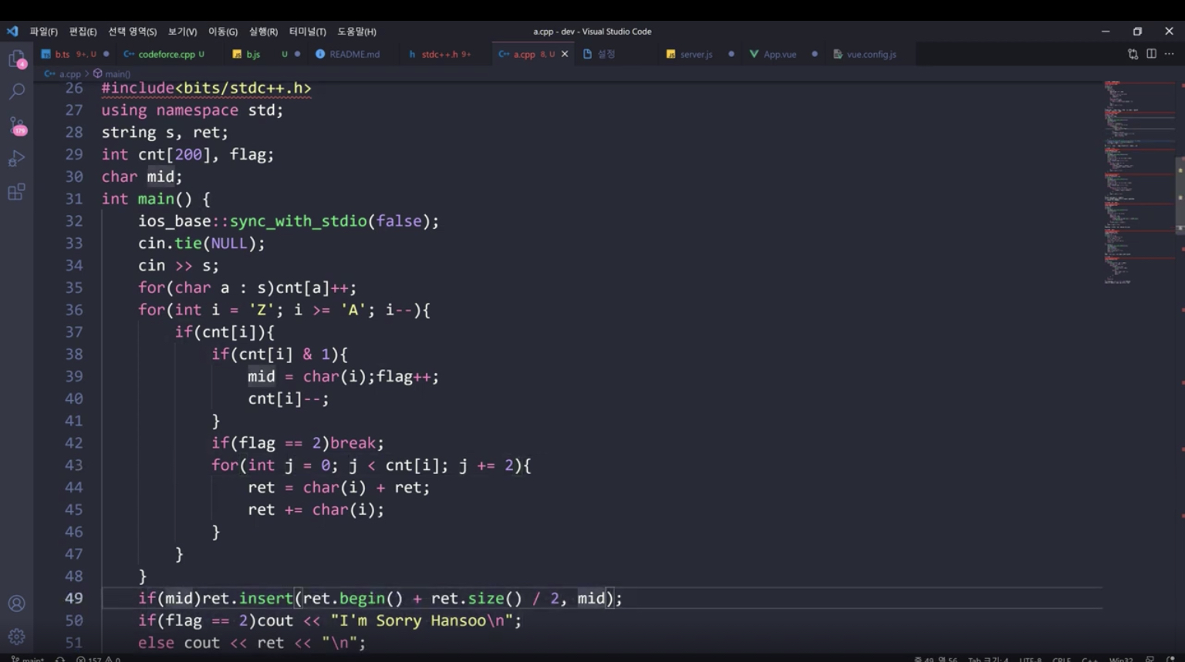The image size is (1185, 662).
Task: Switch to the README.md tab
Action: 354,54
